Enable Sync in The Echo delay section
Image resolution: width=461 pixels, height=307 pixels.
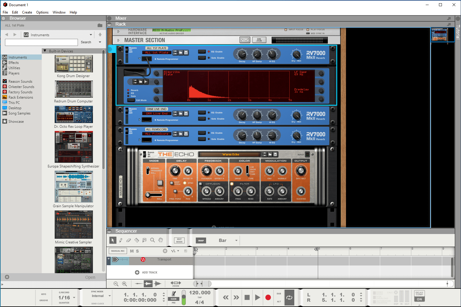coord(185,183)
